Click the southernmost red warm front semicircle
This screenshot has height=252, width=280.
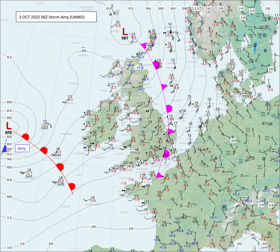72,186
